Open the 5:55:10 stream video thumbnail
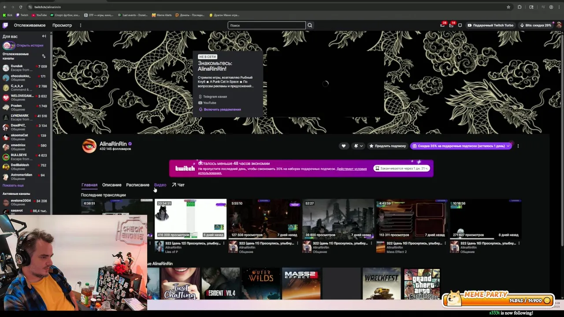 click(264, 219)
